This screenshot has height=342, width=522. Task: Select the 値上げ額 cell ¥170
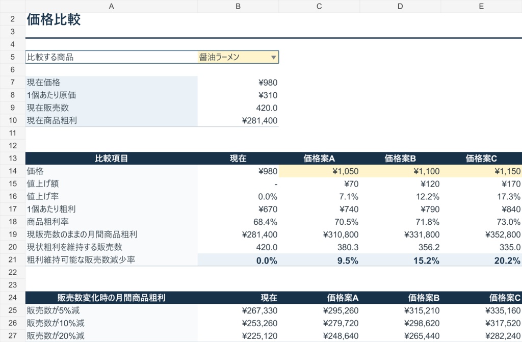point(481,183)
